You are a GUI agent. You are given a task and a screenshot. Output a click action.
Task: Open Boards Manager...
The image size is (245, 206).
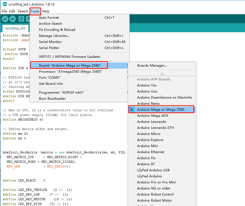click(162, 66)
